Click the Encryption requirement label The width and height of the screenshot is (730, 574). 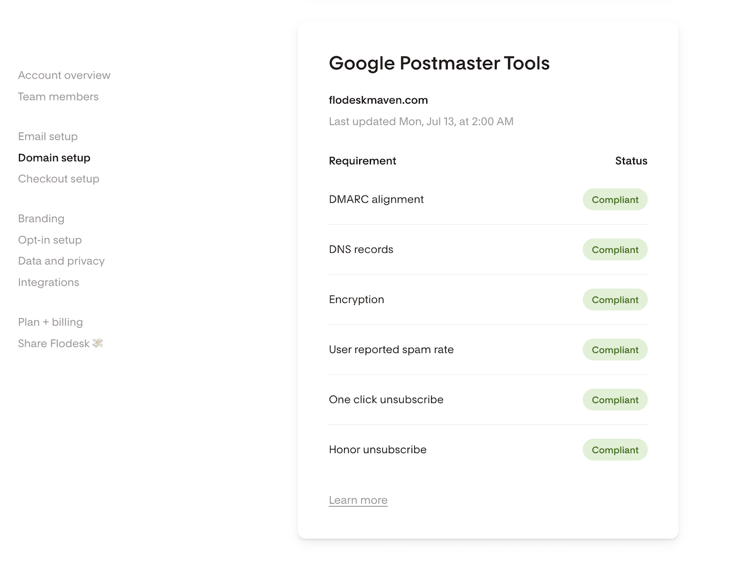[356, 299]
